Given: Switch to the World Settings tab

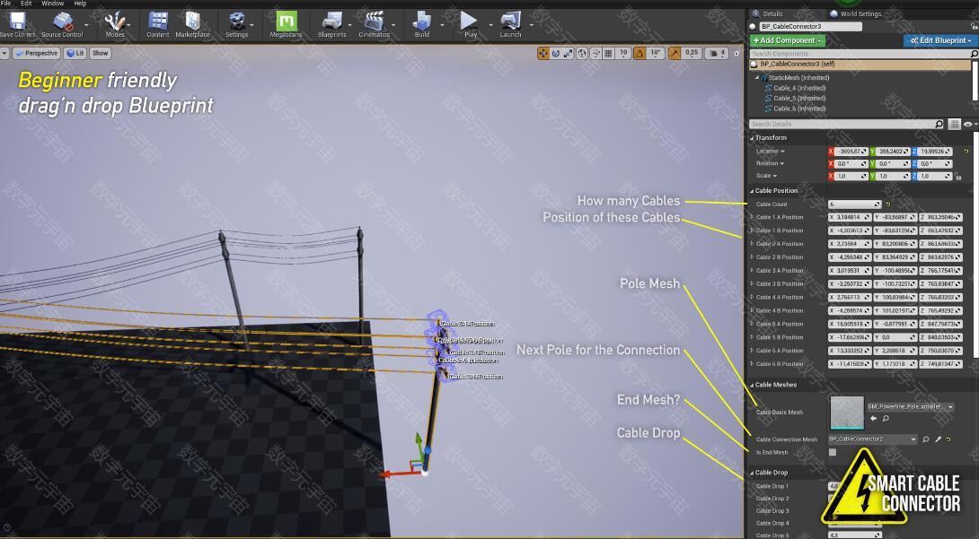Looking at the screenshot, I should 856,13.
